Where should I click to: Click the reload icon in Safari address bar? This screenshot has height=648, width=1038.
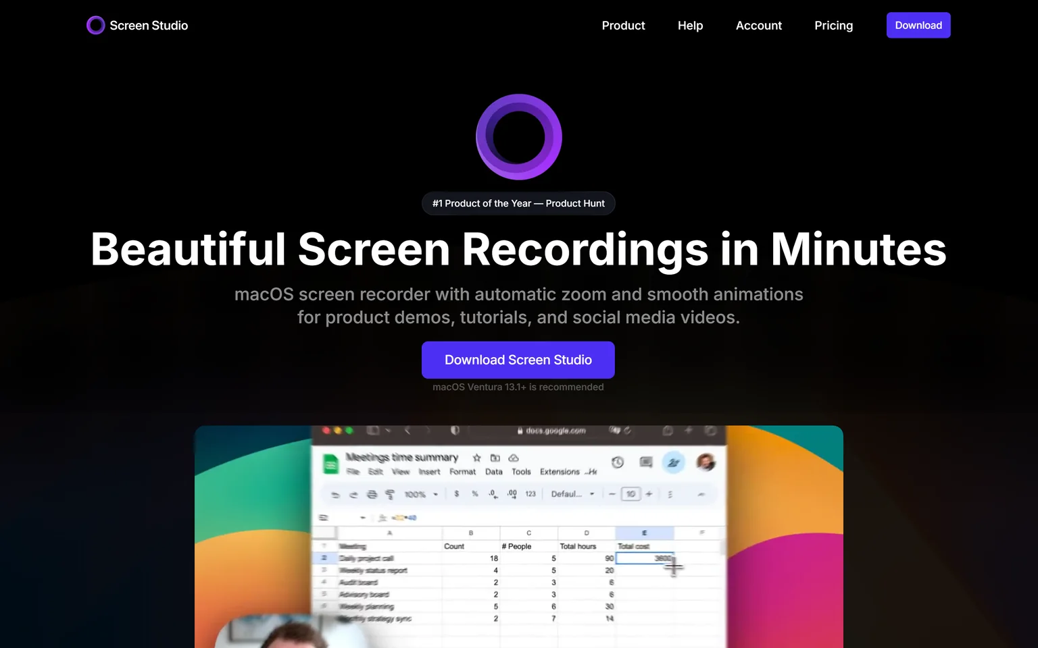pyautogui.click(x=628, y=431)
